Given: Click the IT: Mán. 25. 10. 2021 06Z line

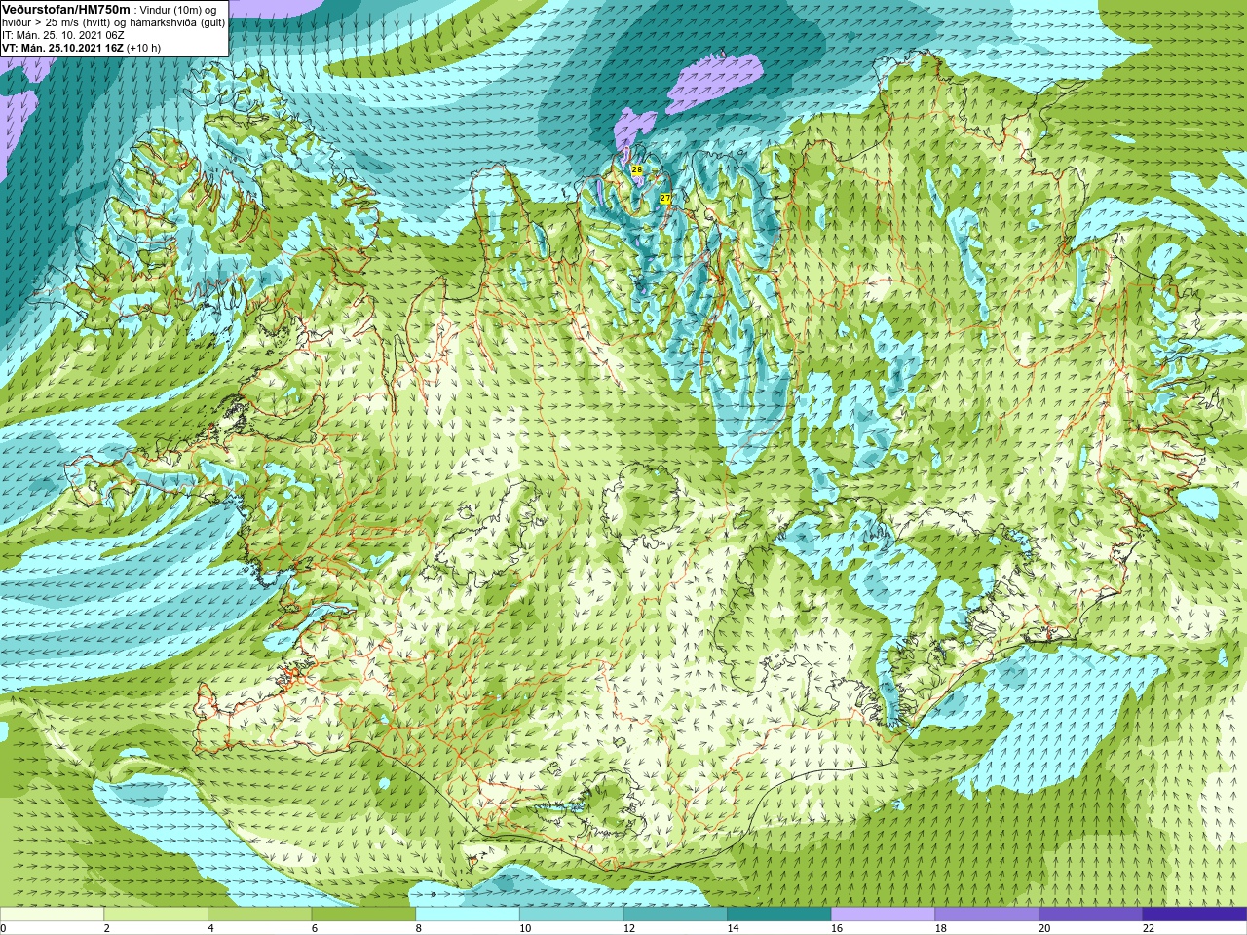Looking at the screenshot, I should [63, 35].
